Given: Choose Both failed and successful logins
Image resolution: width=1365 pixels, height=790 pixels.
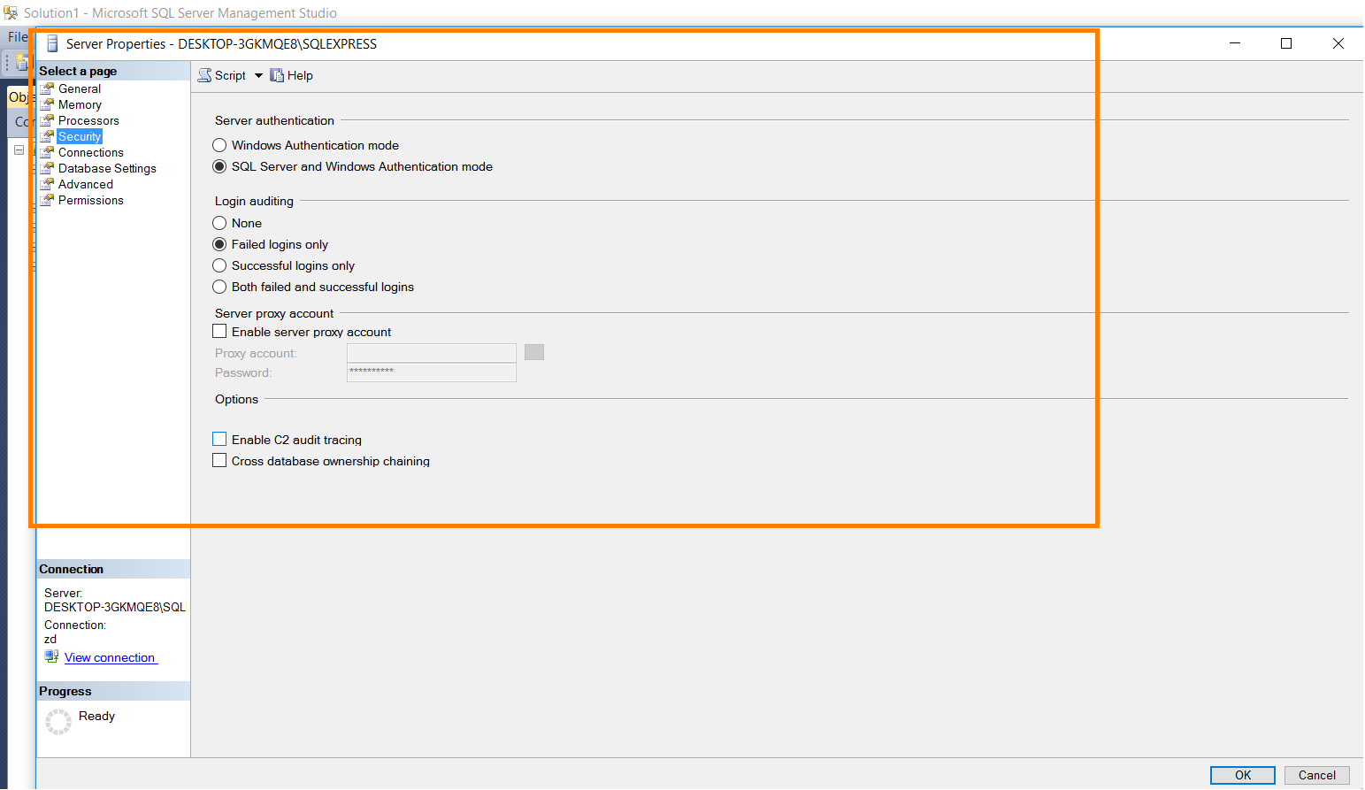Looking at the screenshot, I should tap(219, 287).
